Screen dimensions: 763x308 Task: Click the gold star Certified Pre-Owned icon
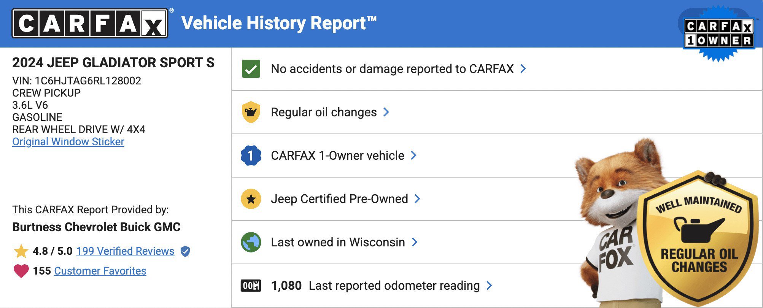(x=251, y=199)
